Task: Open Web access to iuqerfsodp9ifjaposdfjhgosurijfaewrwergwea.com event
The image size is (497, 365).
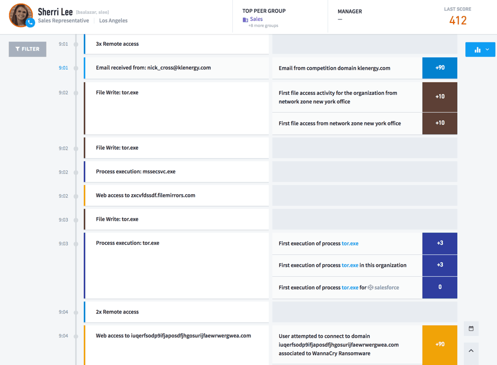Action: tap(176, 345)
